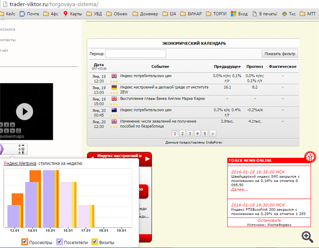Click the New Zealand flag on Янв 20 00:45 row
319x248 pixels.
[x=114, y=110]
